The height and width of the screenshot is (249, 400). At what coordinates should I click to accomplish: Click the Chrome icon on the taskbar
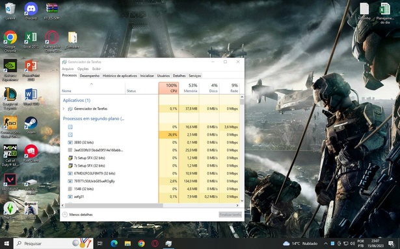tap(141, 243)
